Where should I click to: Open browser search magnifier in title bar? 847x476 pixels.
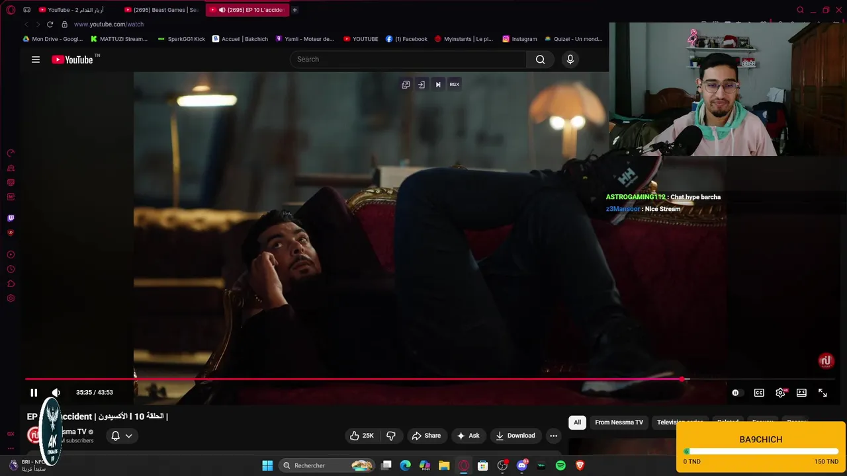tap(800, 10)
